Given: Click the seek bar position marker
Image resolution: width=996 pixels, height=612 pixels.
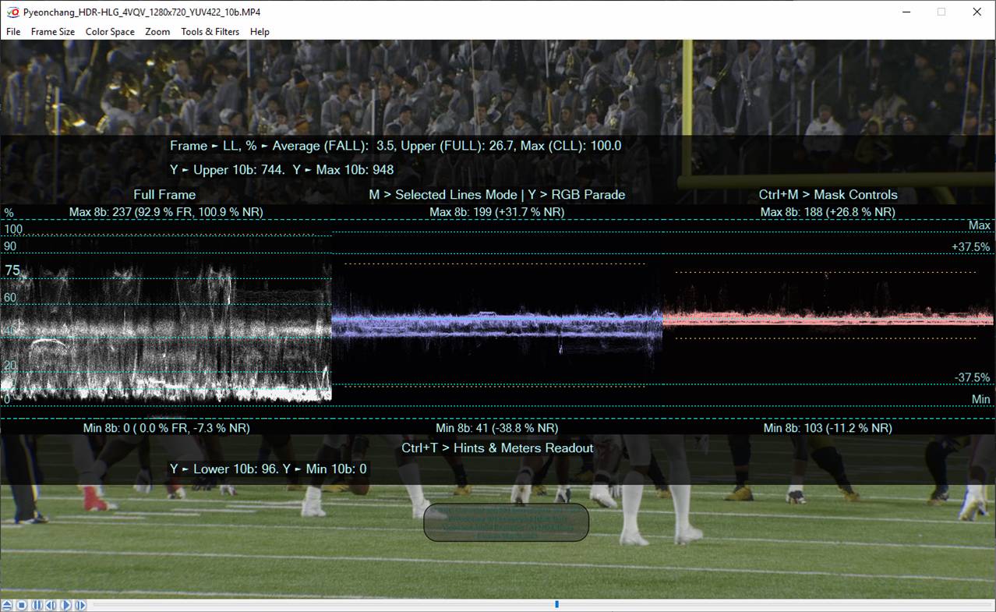Looking at the screenshot, I should pos(556,604).
